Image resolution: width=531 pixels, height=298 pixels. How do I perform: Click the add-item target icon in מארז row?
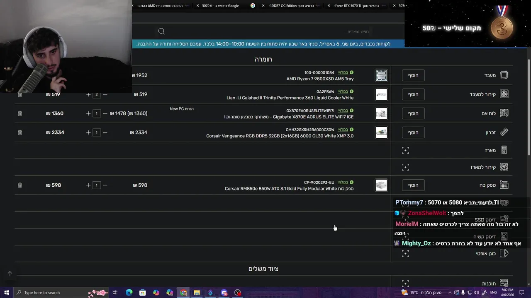coord(405,150)
